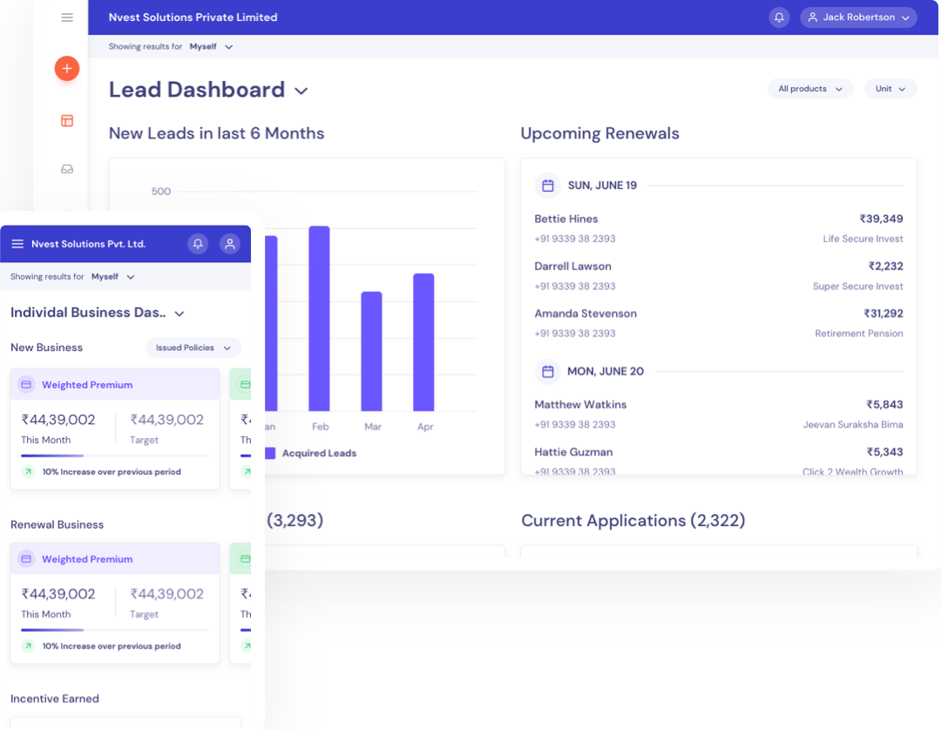Expand the All products filter

pyautogui.click(x=809, y=89)
